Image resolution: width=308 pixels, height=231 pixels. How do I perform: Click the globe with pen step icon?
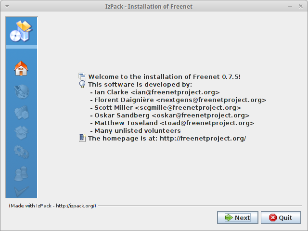click(22, 91)
